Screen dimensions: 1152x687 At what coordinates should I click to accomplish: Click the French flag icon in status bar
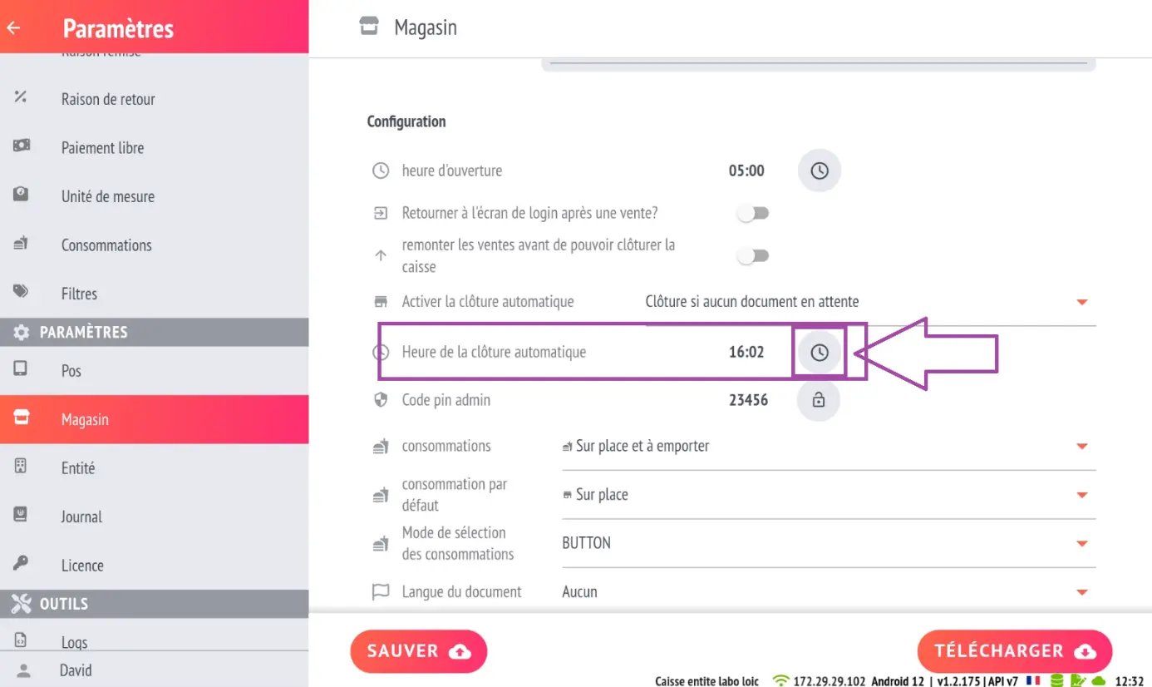[1033, 680]
